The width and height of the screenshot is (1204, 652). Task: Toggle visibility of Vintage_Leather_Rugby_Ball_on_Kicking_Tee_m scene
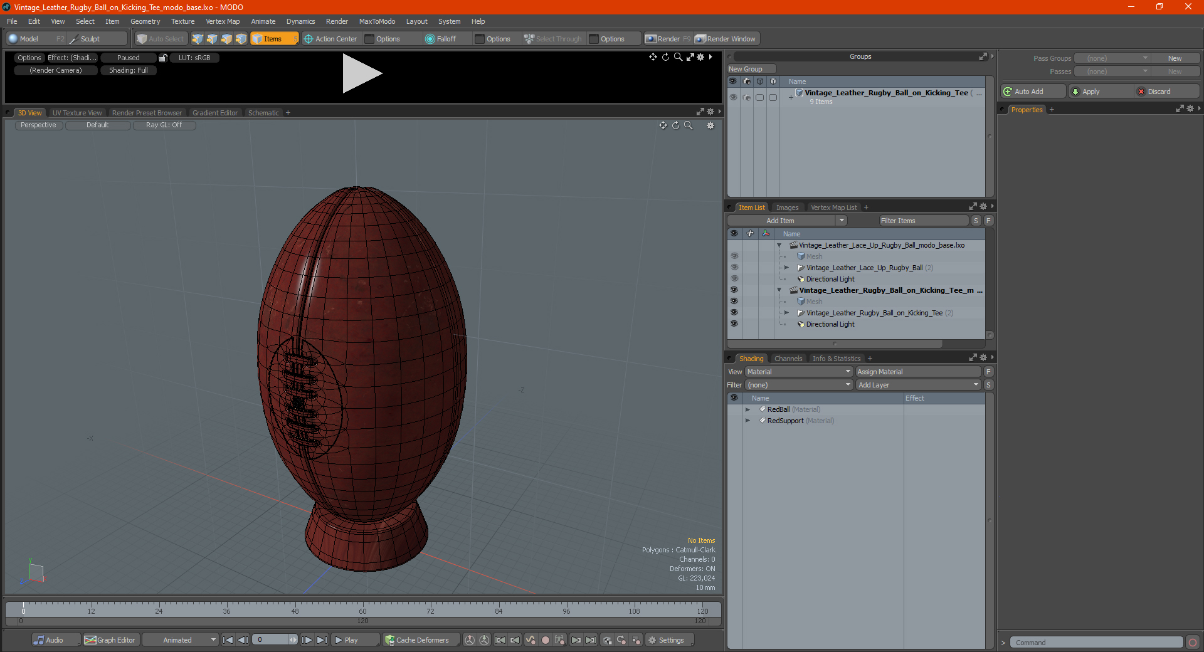coord(734,290)
